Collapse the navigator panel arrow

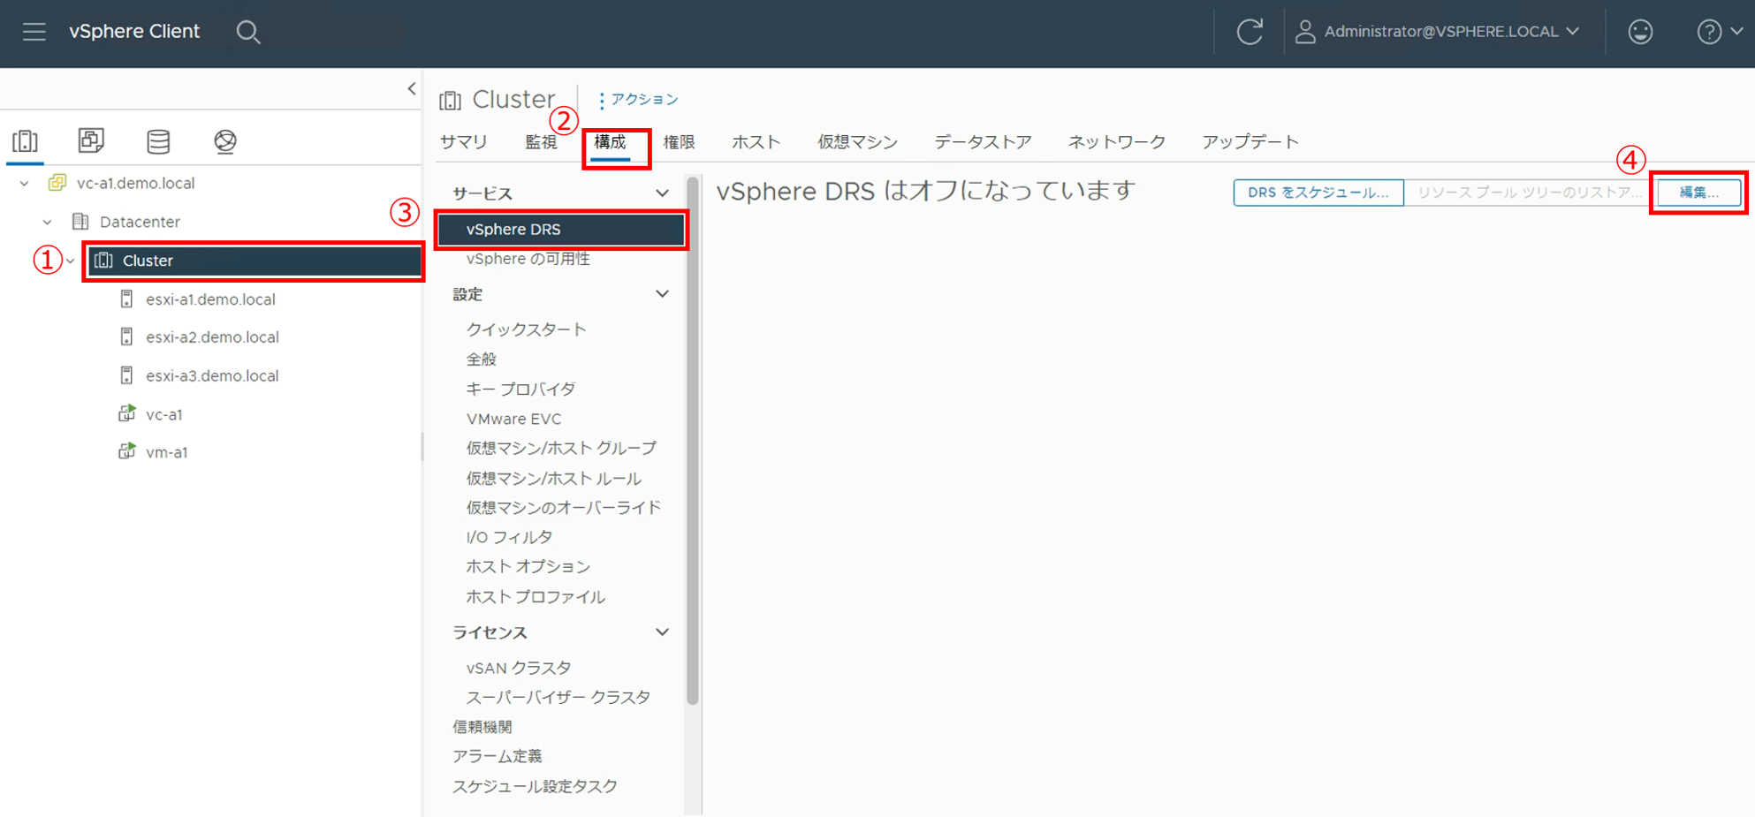point(412,88)
